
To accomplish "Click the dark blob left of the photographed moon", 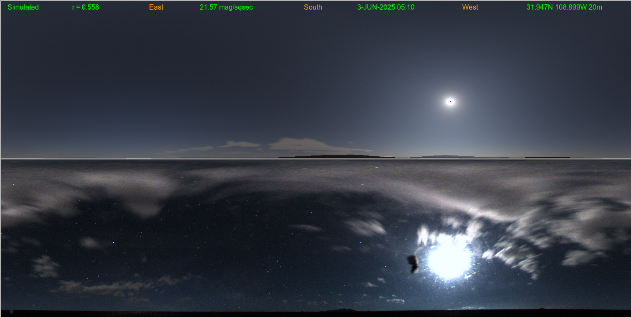I will 413,263.
